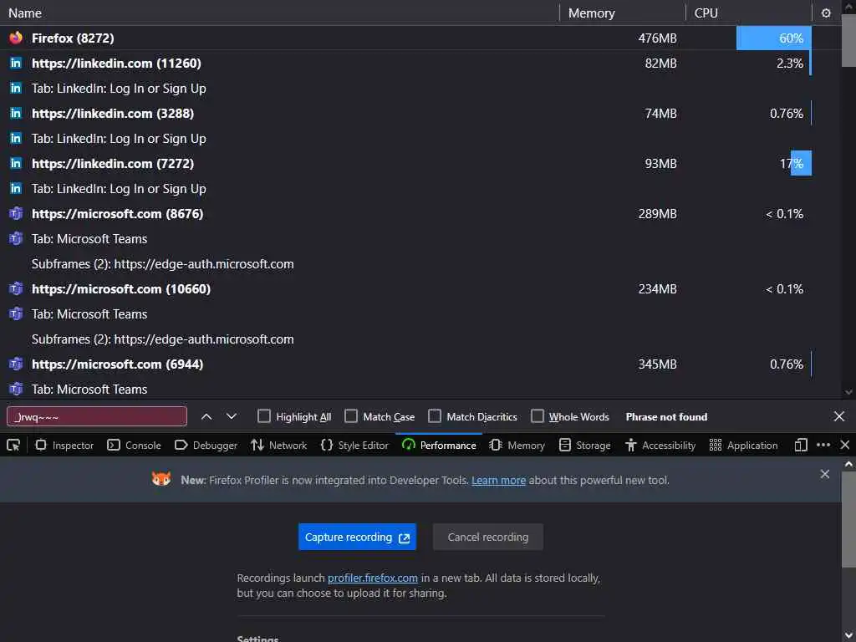The image size is (856, 642).
Task: Dismiss the Firefox Profiler notification banner
Action: tap(825, 474)
